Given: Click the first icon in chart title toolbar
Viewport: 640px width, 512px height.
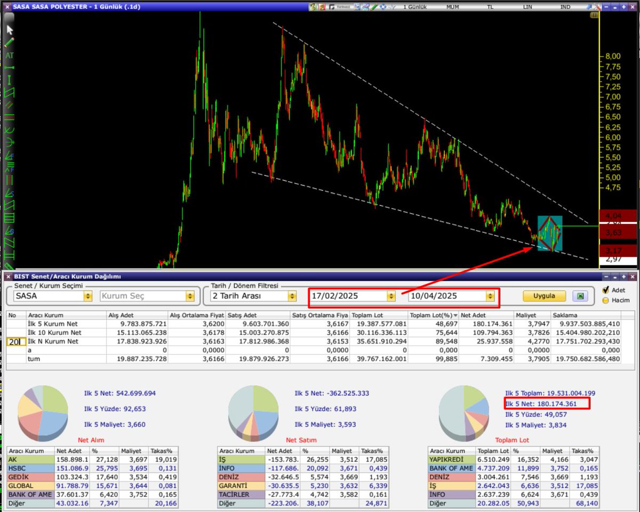Looking at the screenshot, I should coord(313,7).
